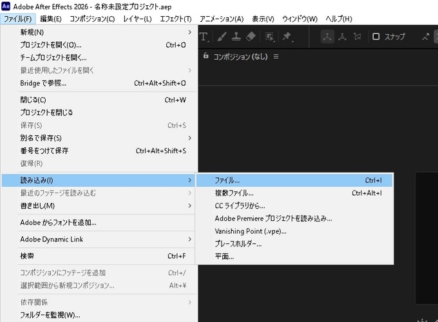Screen dimensions: 438x322
Task: Expand the 読み込み(I) submenu arrow
Action: (190, 180)
